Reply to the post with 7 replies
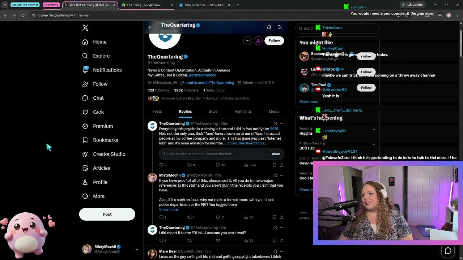Screen dimensions: 463x260 (163, 165)
